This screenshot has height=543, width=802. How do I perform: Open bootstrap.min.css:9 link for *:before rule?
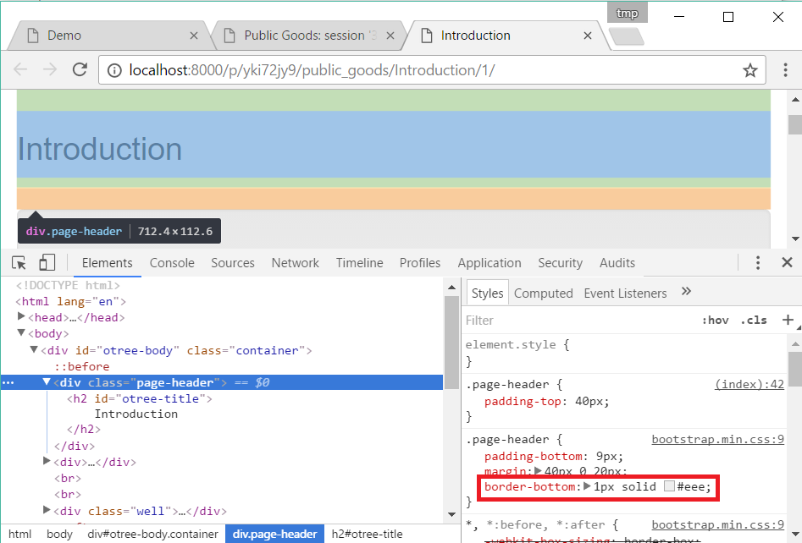(x=717, y=524)
